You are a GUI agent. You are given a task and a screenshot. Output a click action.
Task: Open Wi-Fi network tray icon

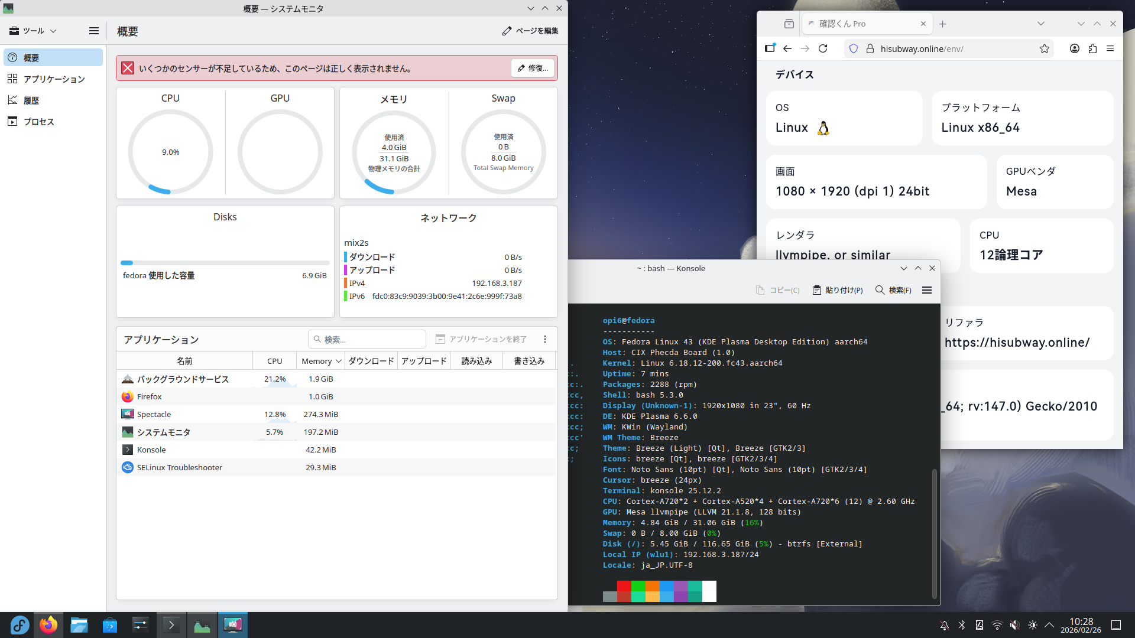click(x=997, y=625)
